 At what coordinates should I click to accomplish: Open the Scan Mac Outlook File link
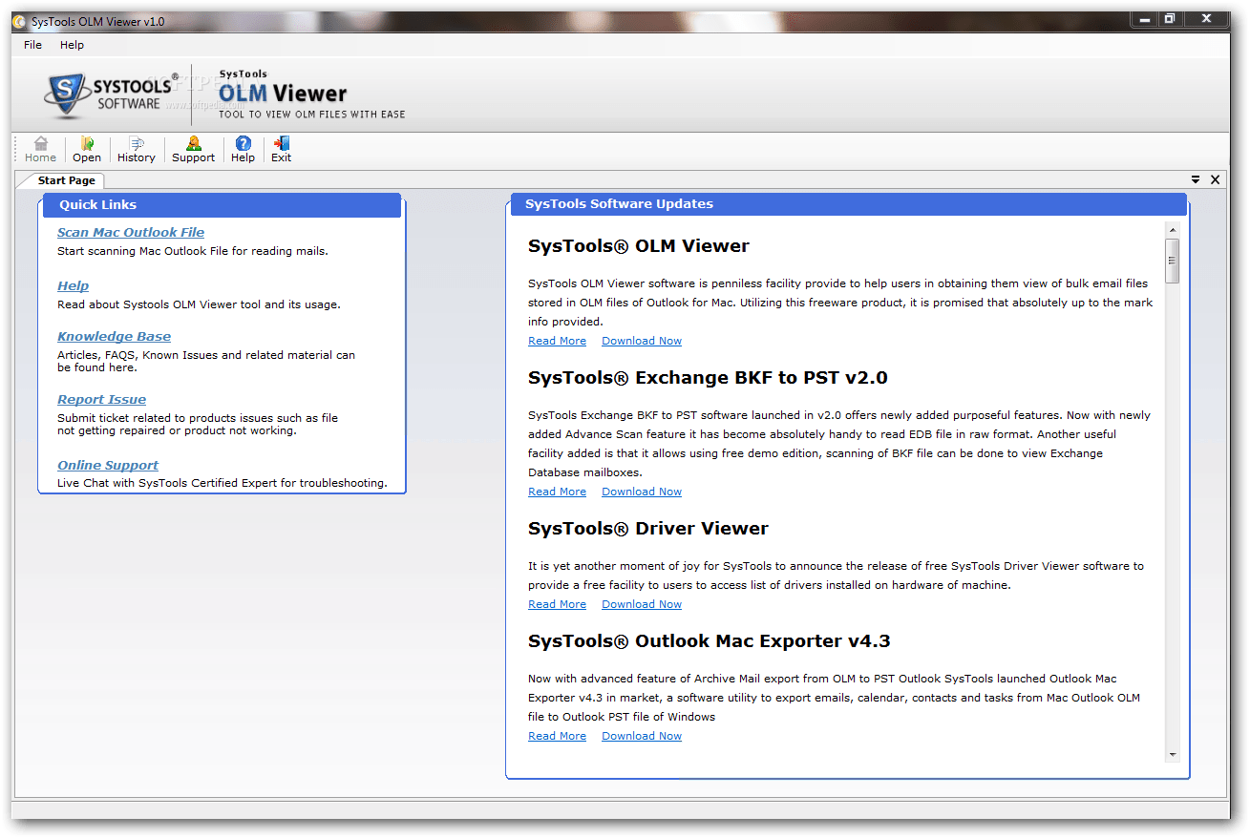[x=130, y=232]
